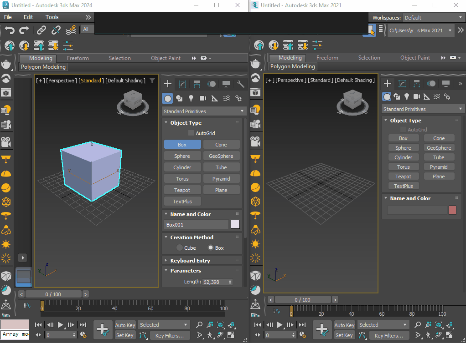The width and height of the screenshot is (466, 343).
Task: Click inside the Box001 name field
Action: pos(196,224)
